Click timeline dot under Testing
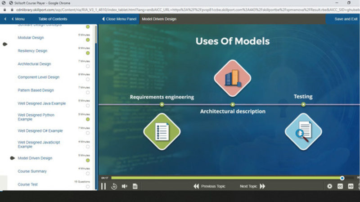Screen dimensions: 360x202 coord(303,105)
